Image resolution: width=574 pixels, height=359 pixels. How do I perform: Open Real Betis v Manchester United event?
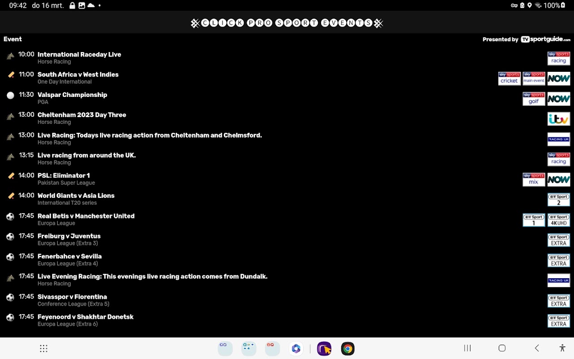pyautogui.click(x=287, y=219)
